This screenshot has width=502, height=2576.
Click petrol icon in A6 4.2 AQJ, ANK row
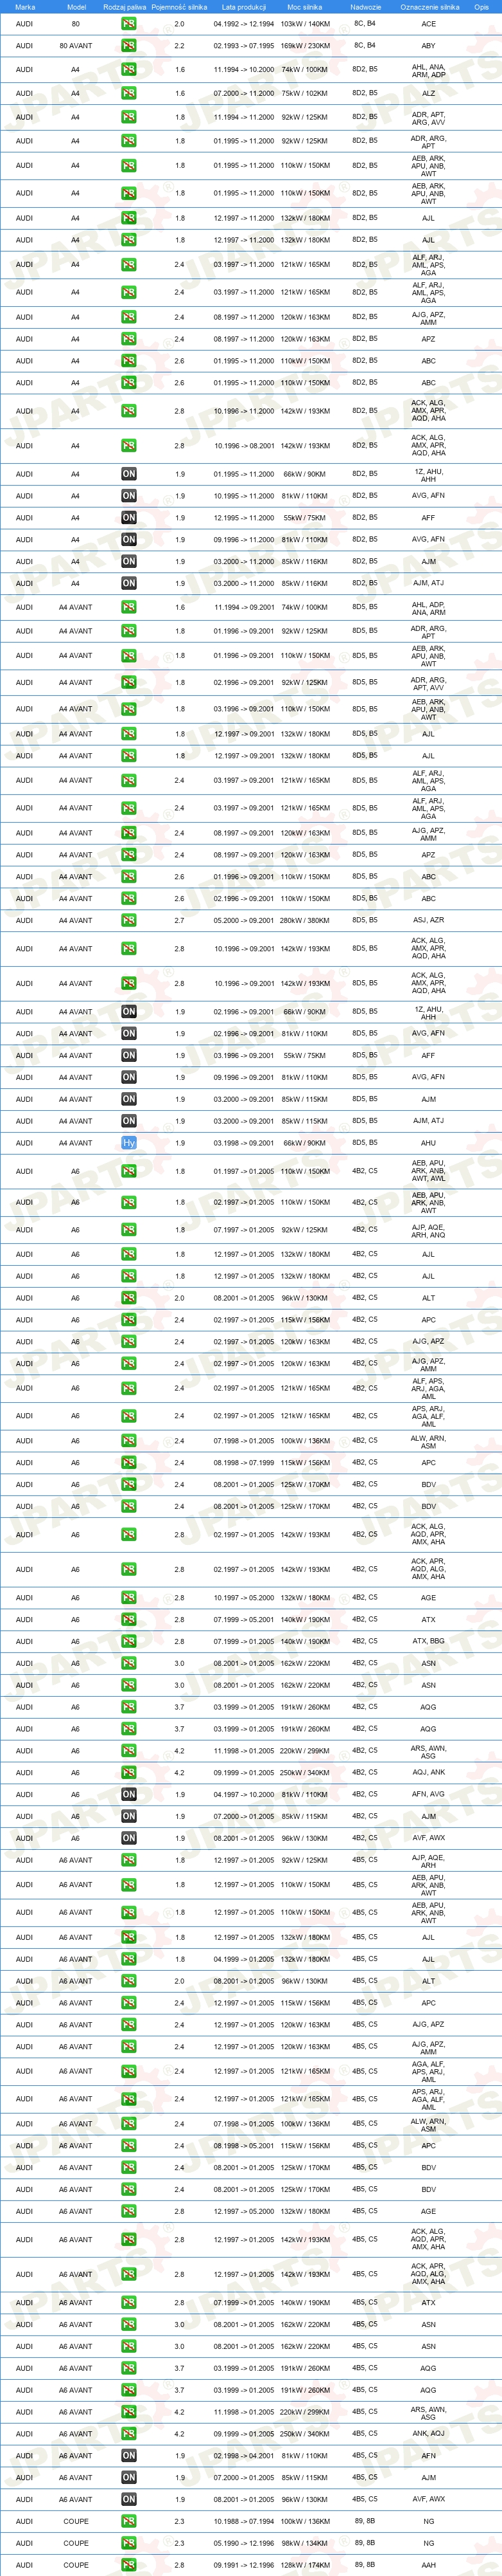tap(129, 1773)
